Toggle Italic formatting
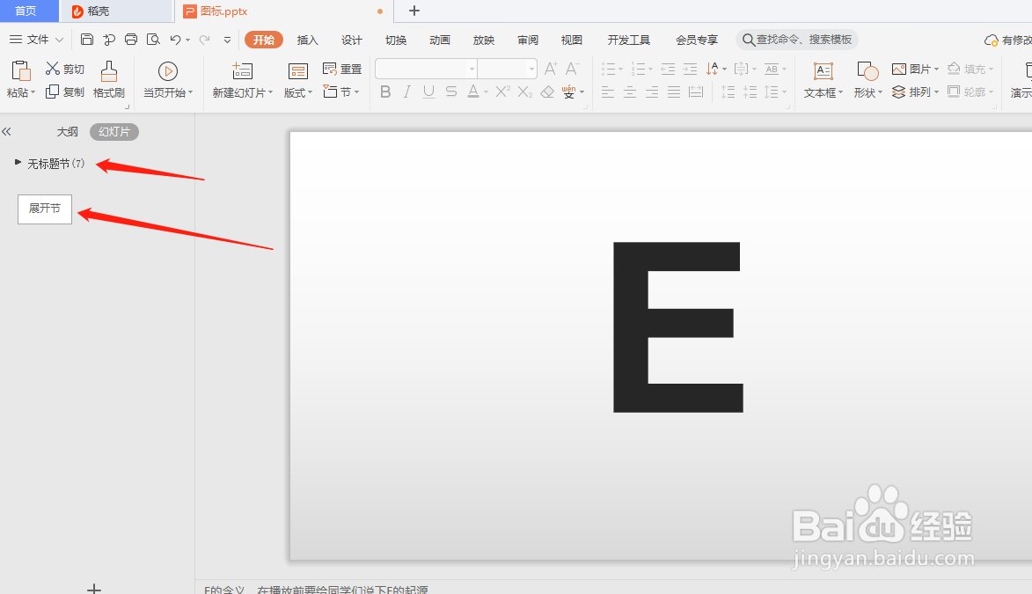Viewport: 1032px width, 594px height. 407,92
